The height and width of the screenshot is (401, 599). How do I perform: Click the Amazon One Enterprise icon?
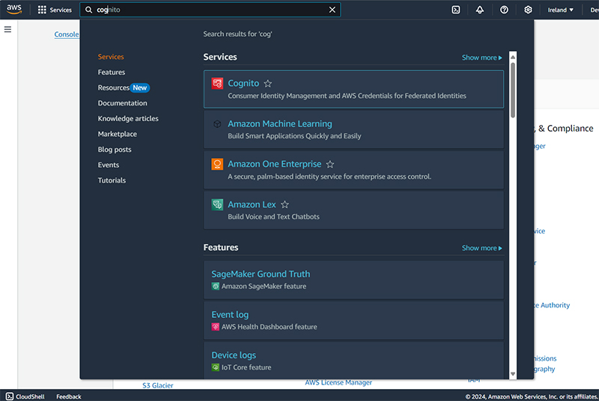tap(217, 164)
